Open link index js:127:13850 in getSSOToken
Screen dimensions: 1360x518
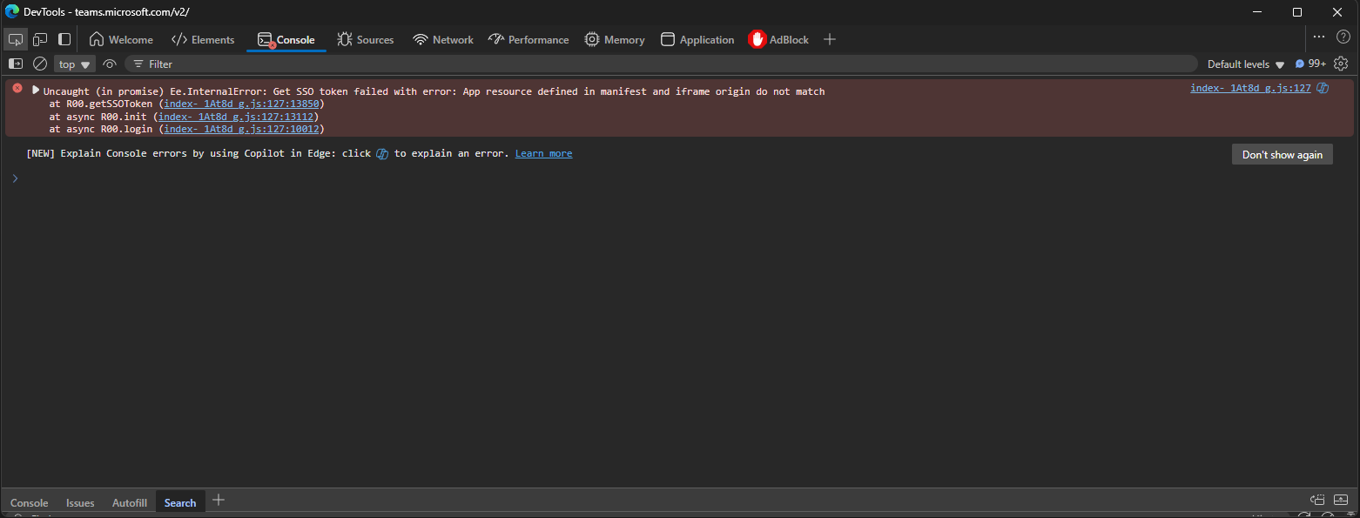coord(241,104)
